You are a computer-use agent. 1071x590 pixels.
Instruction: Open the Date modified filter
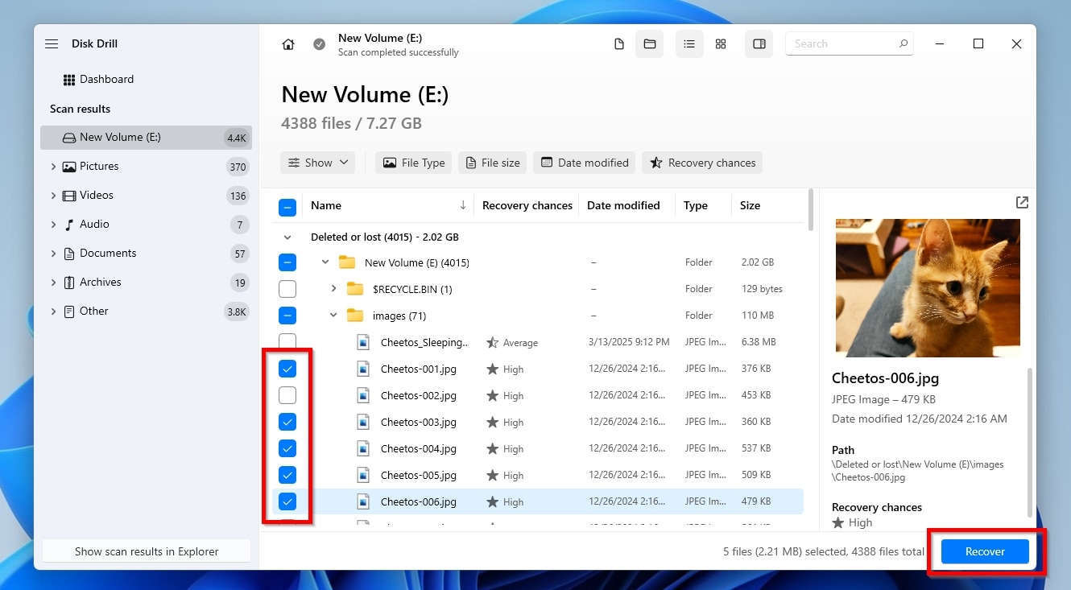[585, 163]
